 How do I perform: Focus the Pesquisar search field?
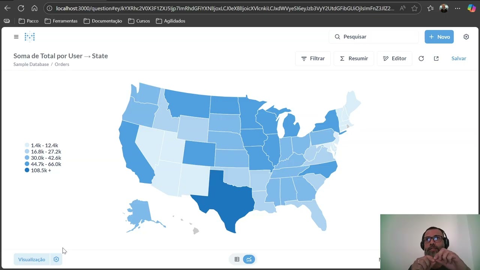pyautogui.click(x=373, y=37)
